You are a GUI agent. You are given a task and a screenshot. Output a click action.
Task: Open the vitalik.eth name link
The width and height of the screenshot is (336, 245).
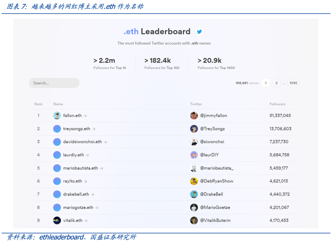[72, 220]
